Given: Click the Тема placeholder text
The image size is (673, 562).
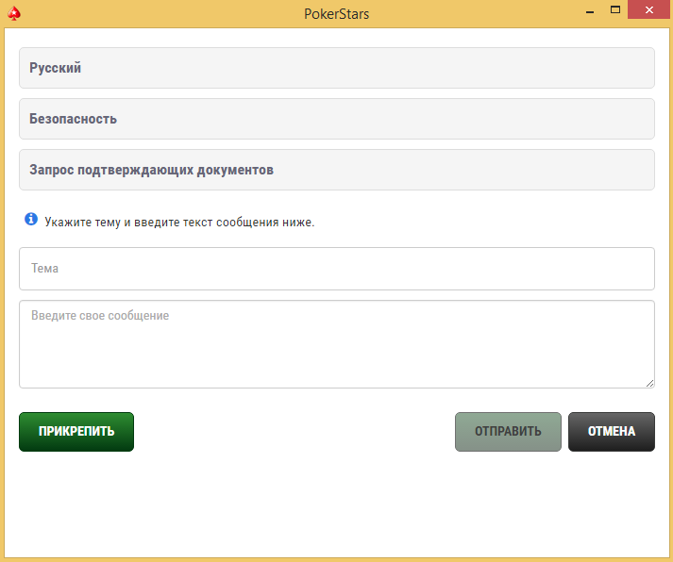Looking at the screenshot, I should click(44, 269).
